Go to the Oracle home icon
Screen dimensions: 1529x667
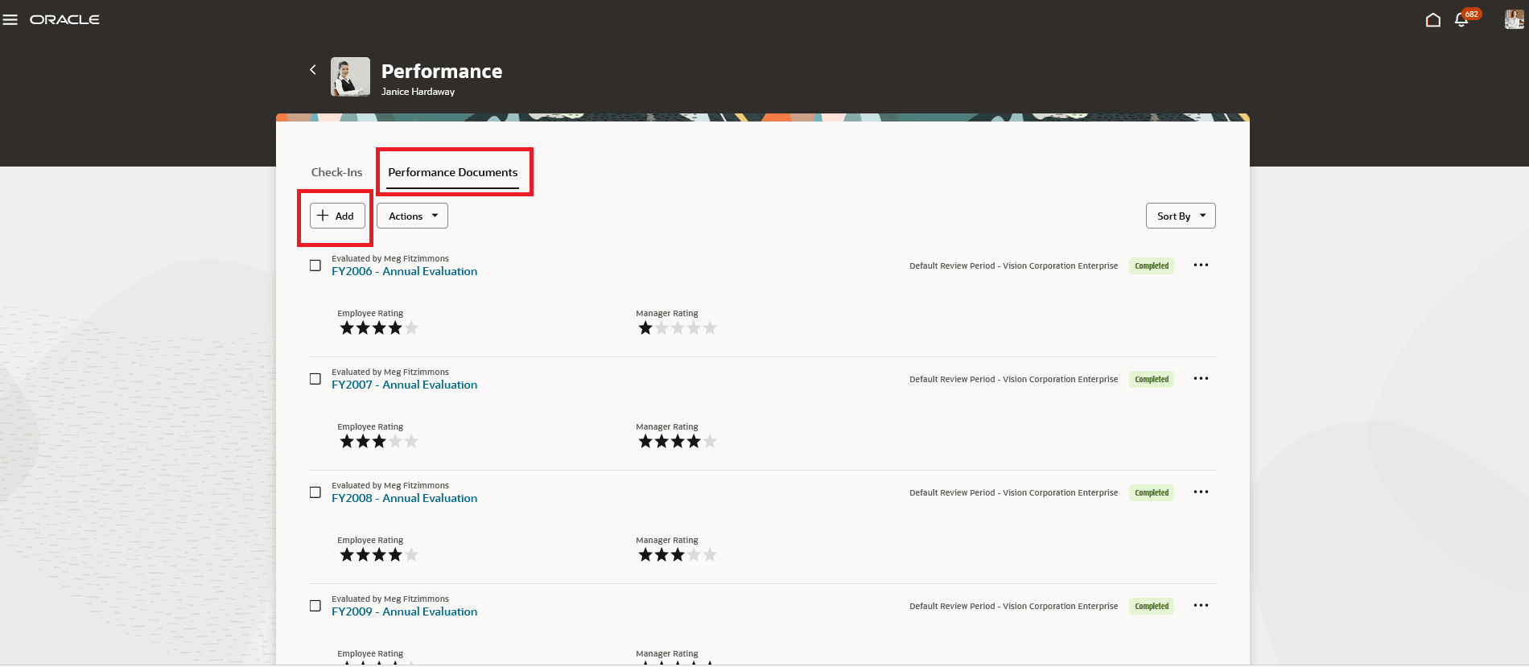click(1433, 20)
